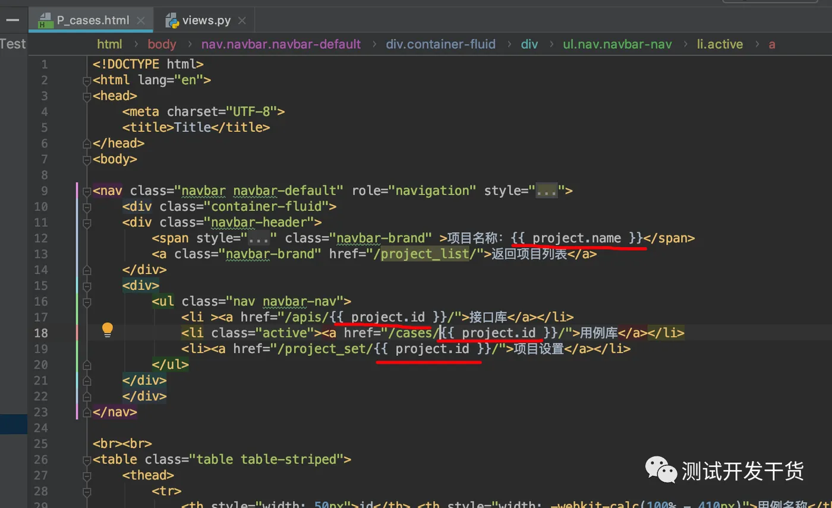This screenshot has height=508, width=832.
Task: Select li.active breadcrumb
Action: click(x=720, y=44)
